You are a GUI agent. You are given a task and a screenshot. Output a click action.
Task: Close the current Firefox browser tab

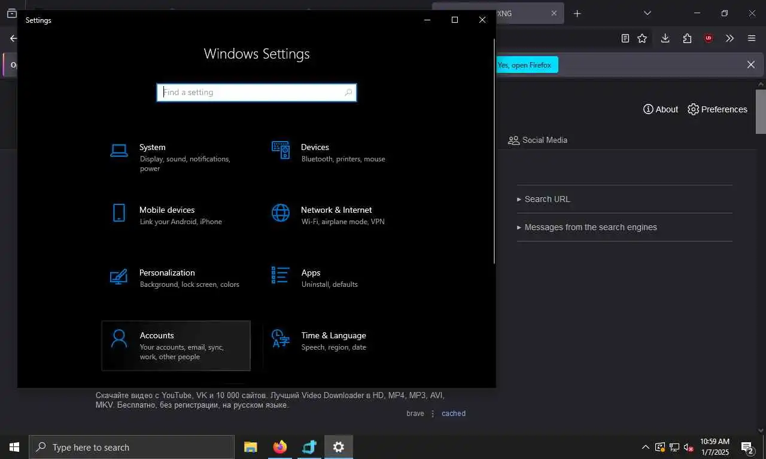[554, 13]
